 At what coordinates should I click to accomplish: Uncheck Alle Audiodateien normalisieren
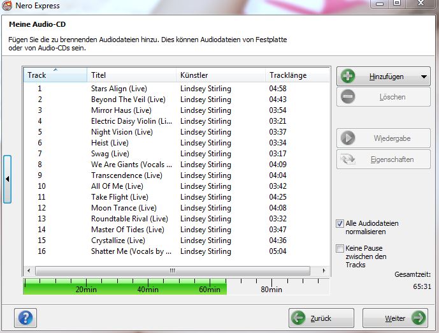click(x=340, y=223)
